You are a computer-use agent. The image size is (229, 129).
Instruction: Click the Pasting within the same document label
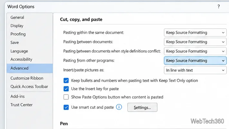[x=94, y=33]
